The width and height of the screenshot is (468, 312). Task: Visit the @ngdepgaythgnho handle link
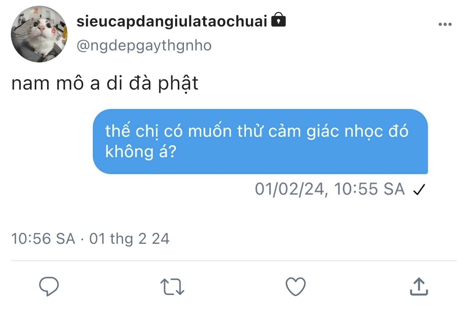144,46
